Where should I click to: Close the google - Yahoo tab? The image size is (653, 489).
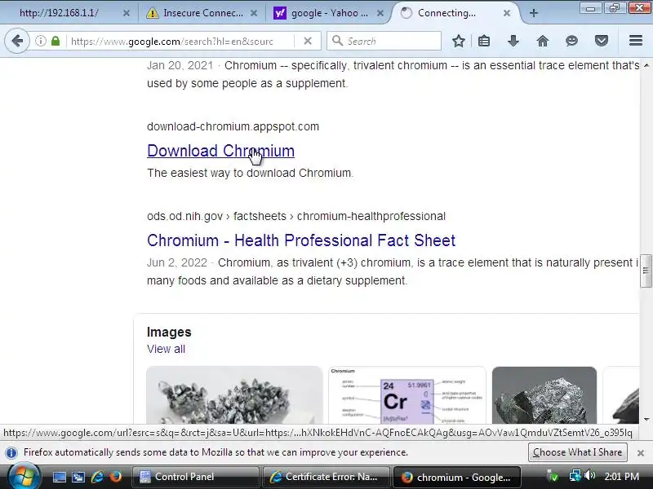(x=380, y=13)
